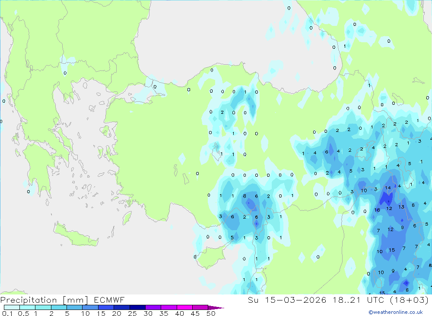Click the legend label "0.5"
The height and width of the screenshot is (316, 432).
click(x=23, y=313)
